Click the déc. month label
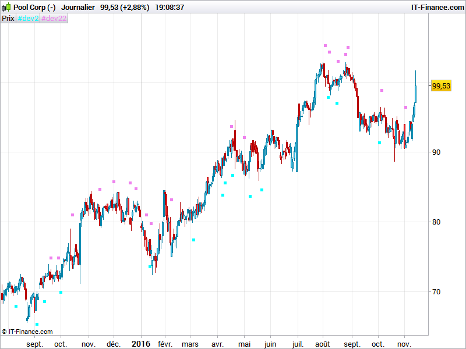Image resolution: width=466 pixels, height=349 pixels. coord(114,344)
